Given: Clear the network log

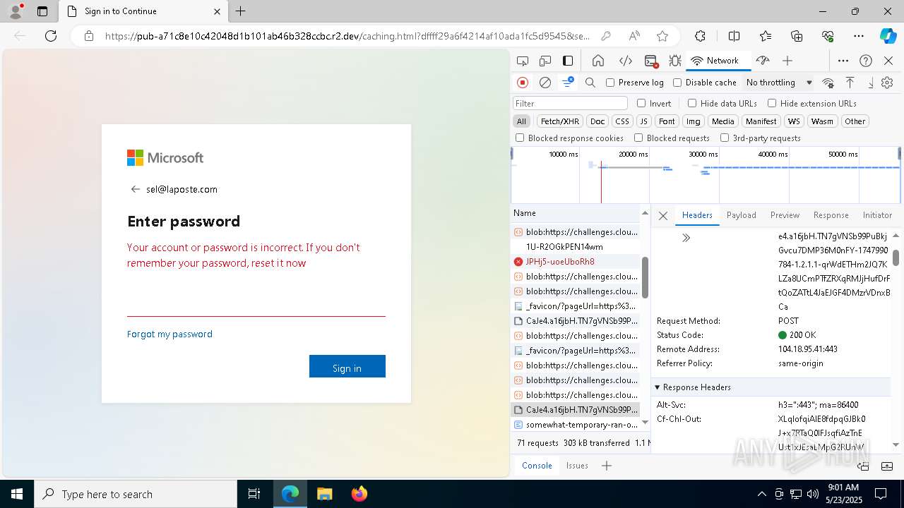Looking at the screenshot, I should [545, 83].
